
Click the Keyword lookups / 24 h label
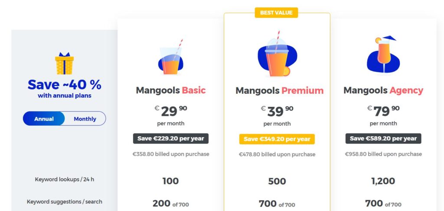[64, 179]
